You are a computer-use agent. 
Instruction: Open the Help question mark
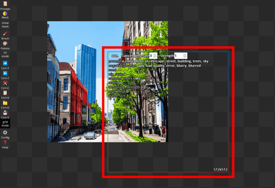(5, 144)
